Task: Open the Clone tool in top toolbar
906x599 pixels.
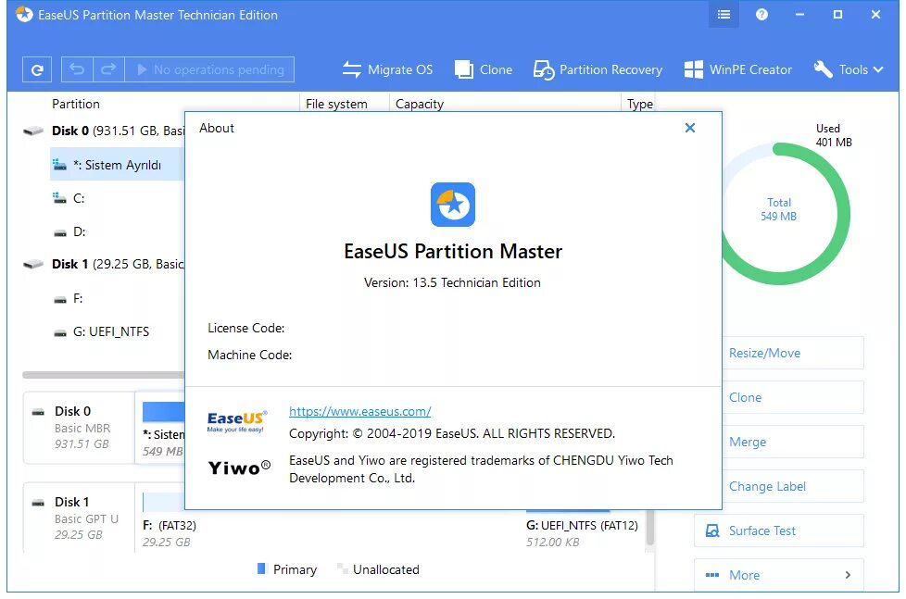Action: tap(484, 69)
